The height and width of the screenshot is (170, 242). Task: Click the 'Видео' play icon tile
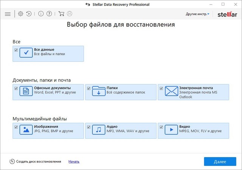[171, 130]
